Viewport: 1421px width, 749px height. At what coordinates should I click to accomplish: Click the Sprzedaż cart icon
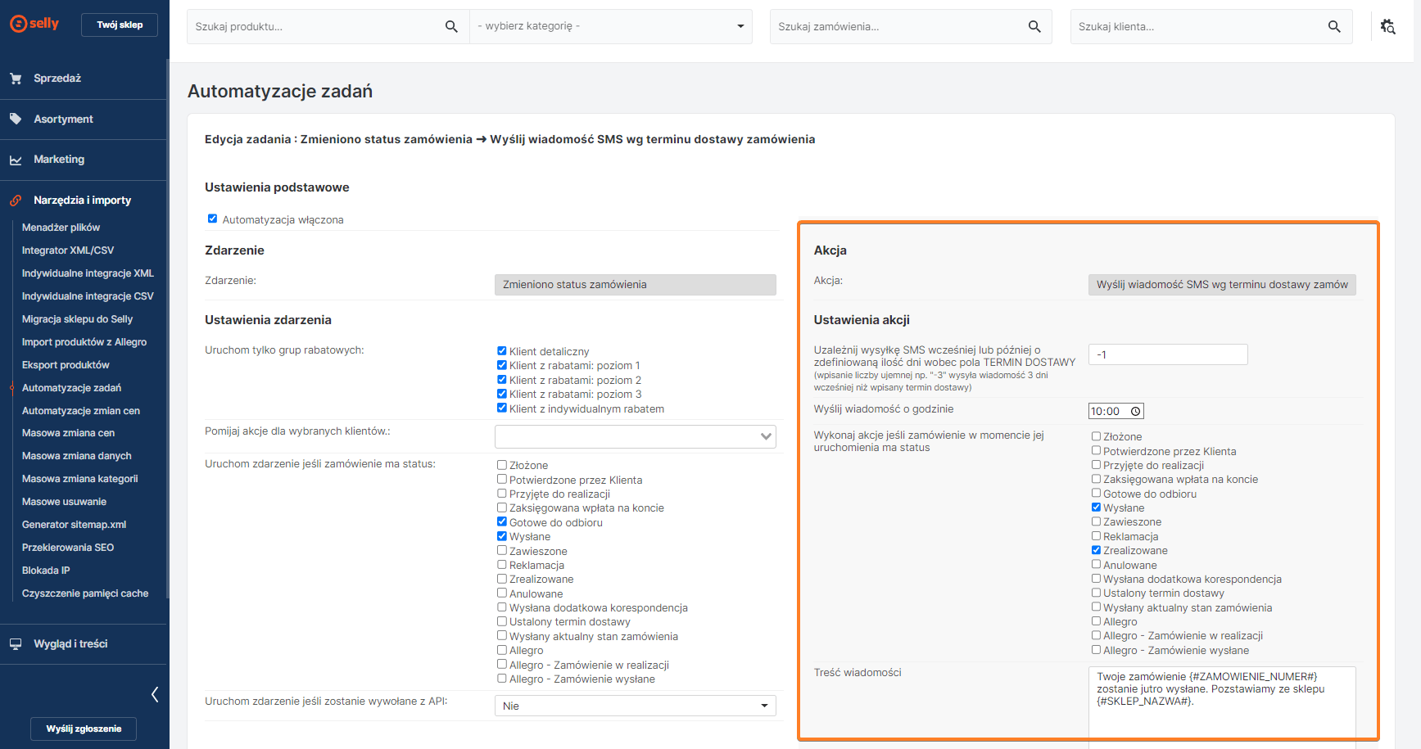pos(16,79)
